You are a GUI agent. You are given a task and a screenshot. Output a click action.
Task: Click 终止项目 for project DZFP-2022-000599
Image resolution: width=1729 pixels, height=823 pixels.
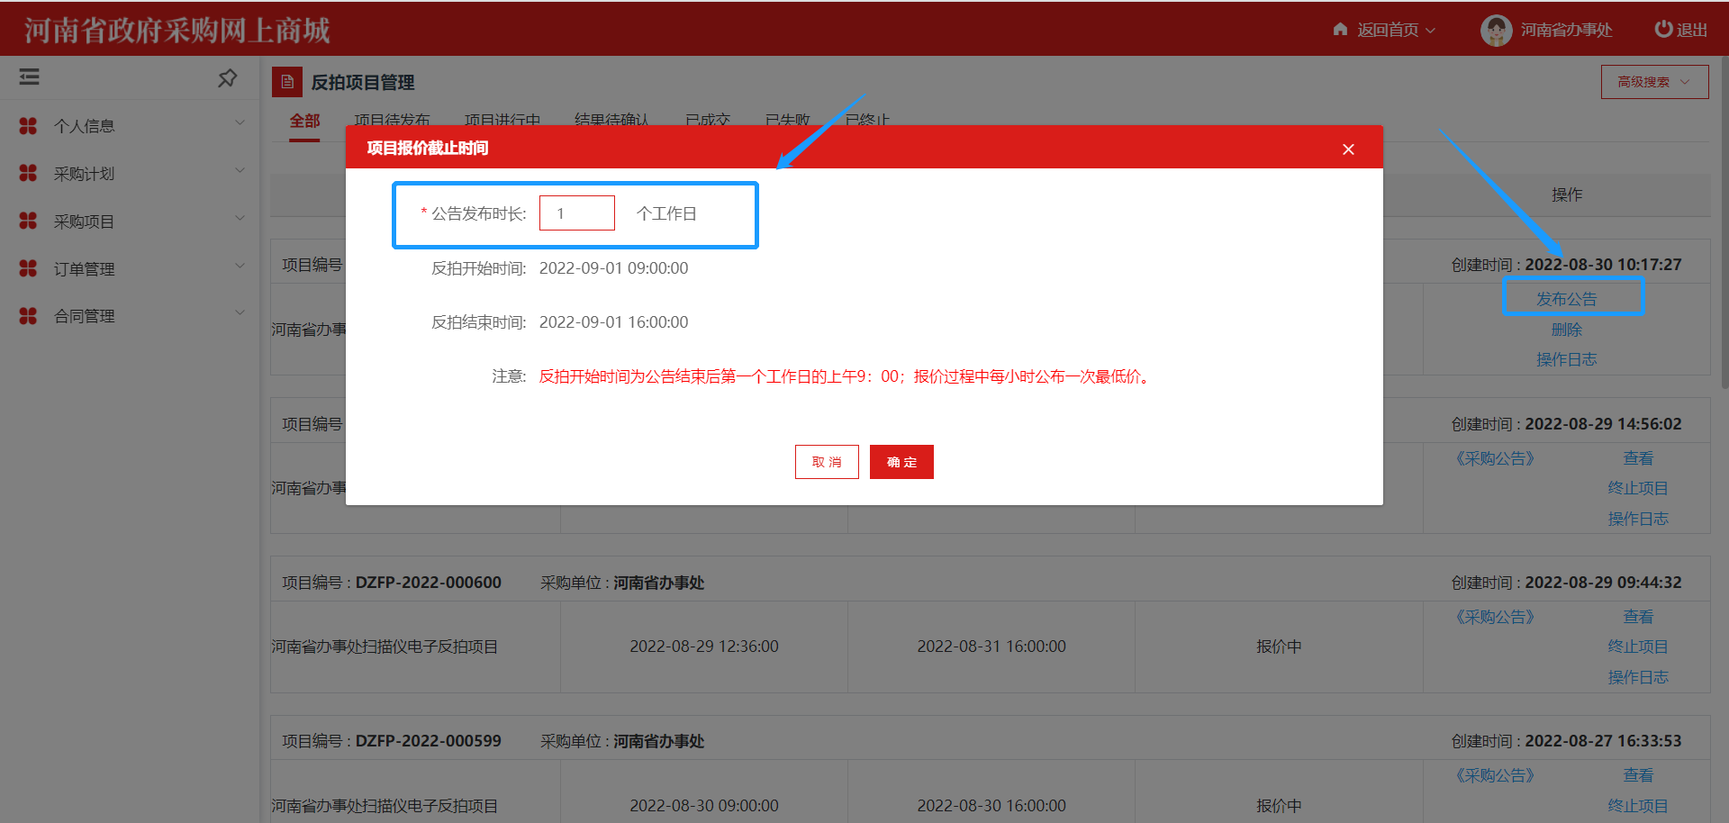1638,806
